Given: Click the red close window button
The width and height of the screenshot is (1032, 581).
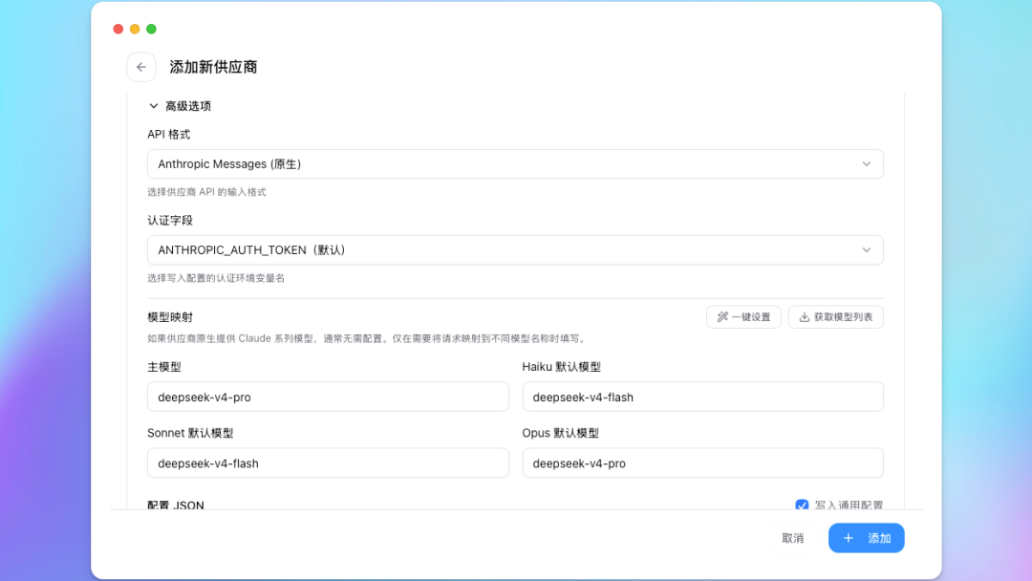Looking at the screenshot, I should click(x=118, y=30).
